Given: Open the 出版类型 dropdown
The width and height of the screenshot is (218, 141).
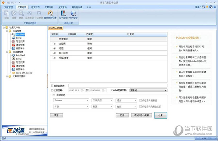Looking at the screenshot, I should click(x=102, y=100).
